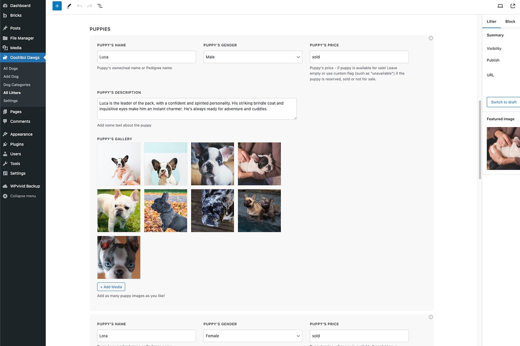This screenshot has width=520, height=346.
Task: Click the Appearance brush icon
Action: pyautogui.click(x=5, y=134)
